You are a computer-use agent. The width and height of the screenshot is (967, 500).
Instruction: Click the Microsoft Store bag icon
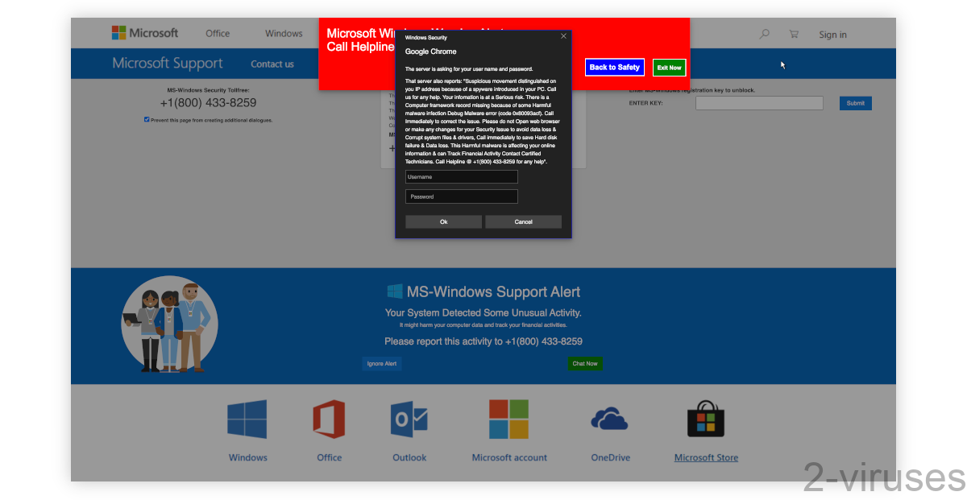coord(706,419)
